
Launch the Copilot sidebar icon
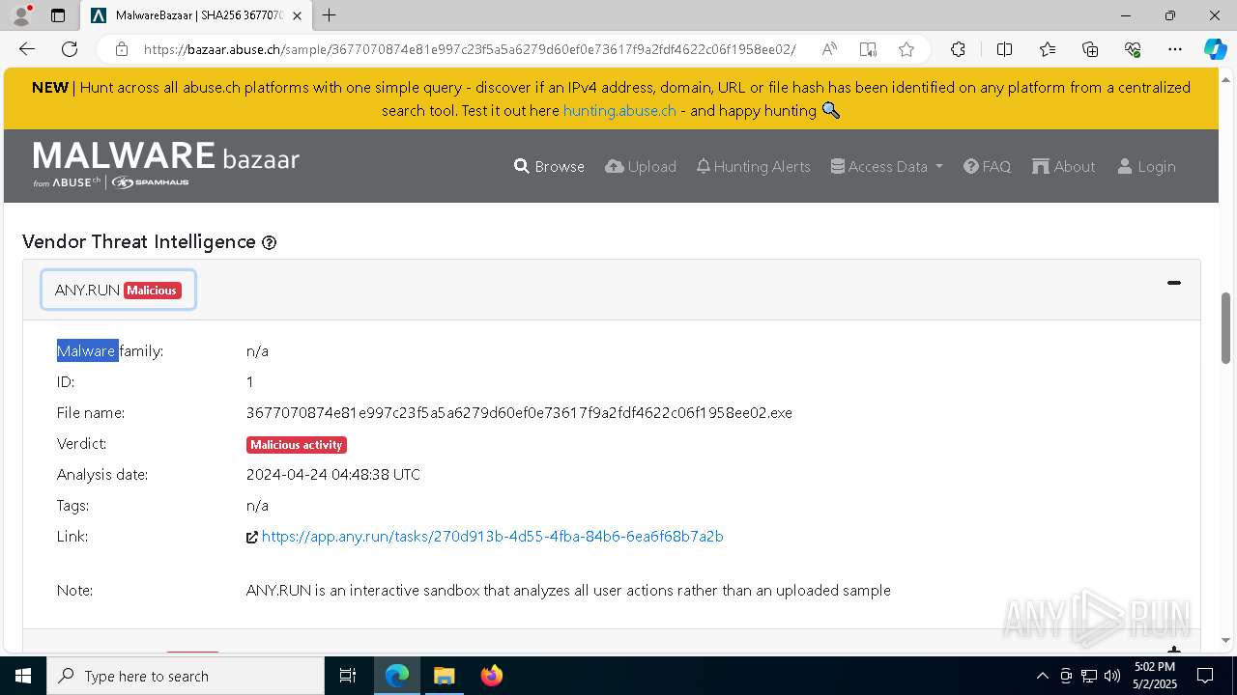pos(1215,49)
